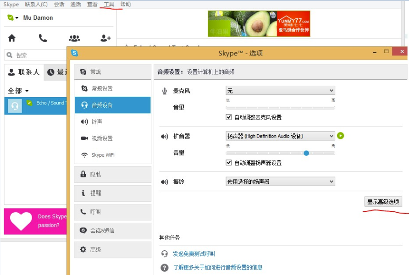Screen dimensions: 409x275
Task: Click the speaker icon beside 振铃
Action: (165, 181)
